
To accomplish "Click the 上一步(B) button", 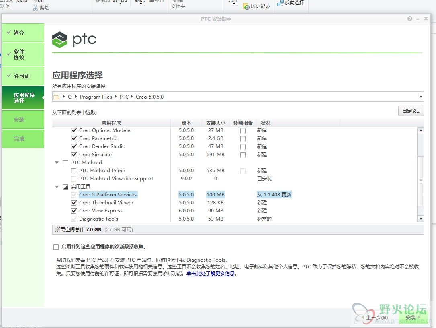I will (375, 318).
